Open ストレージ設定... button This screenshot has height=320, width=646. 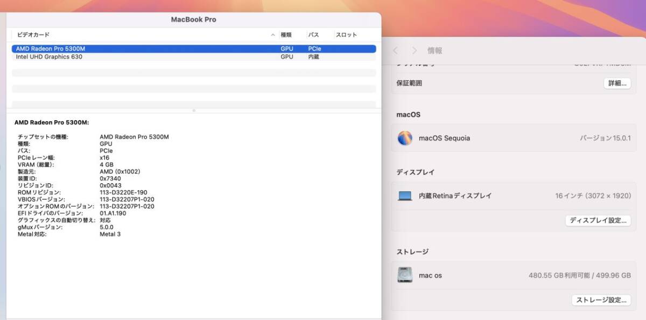[601, 300]
